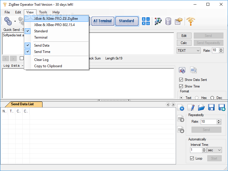Click the left round tab scroll arrow
228x171 pixels.
pyautogui.click(x=168, y=104)
